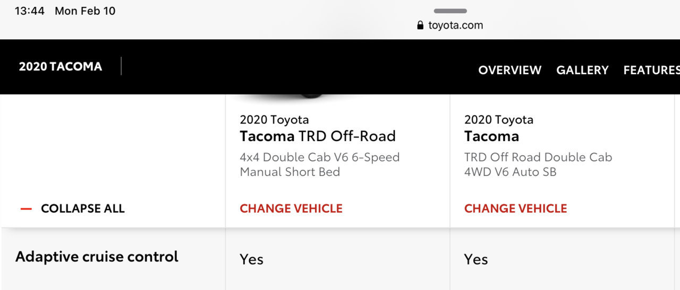Click the Tacoma TRD Off-Road title

point(318,136)
